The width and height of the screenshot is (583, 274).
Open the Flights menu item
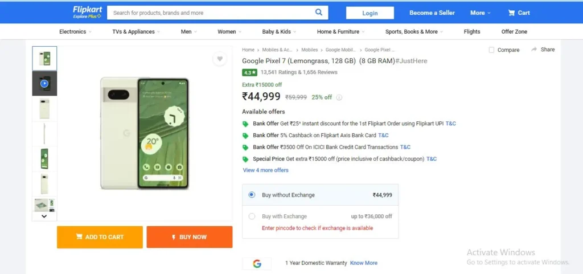tap(472, 31)
